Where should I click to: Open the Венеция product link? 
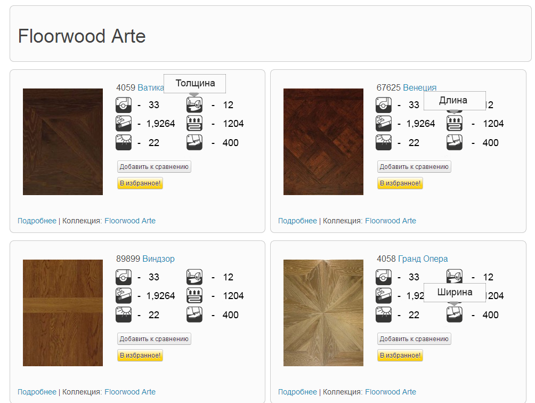click(x=420, y=88)
